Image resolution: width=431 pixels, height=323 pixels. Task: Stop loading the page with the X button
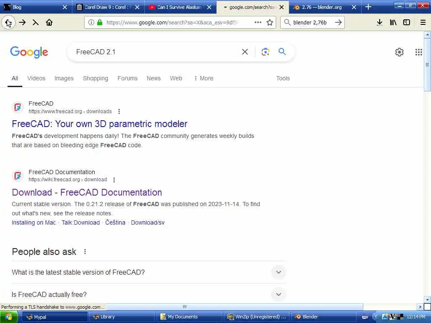point(36,23)
